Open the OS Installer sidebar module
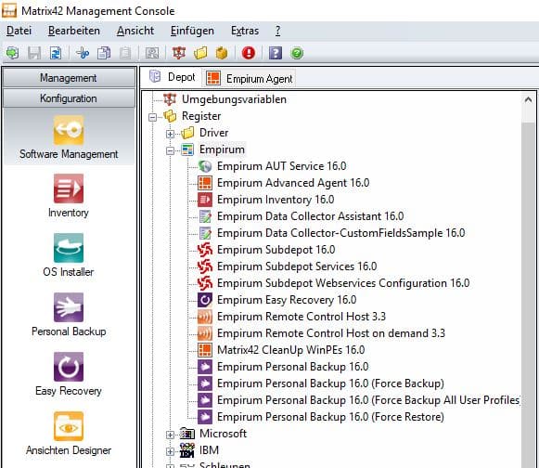The image size is (539, 468). (69, 255)
